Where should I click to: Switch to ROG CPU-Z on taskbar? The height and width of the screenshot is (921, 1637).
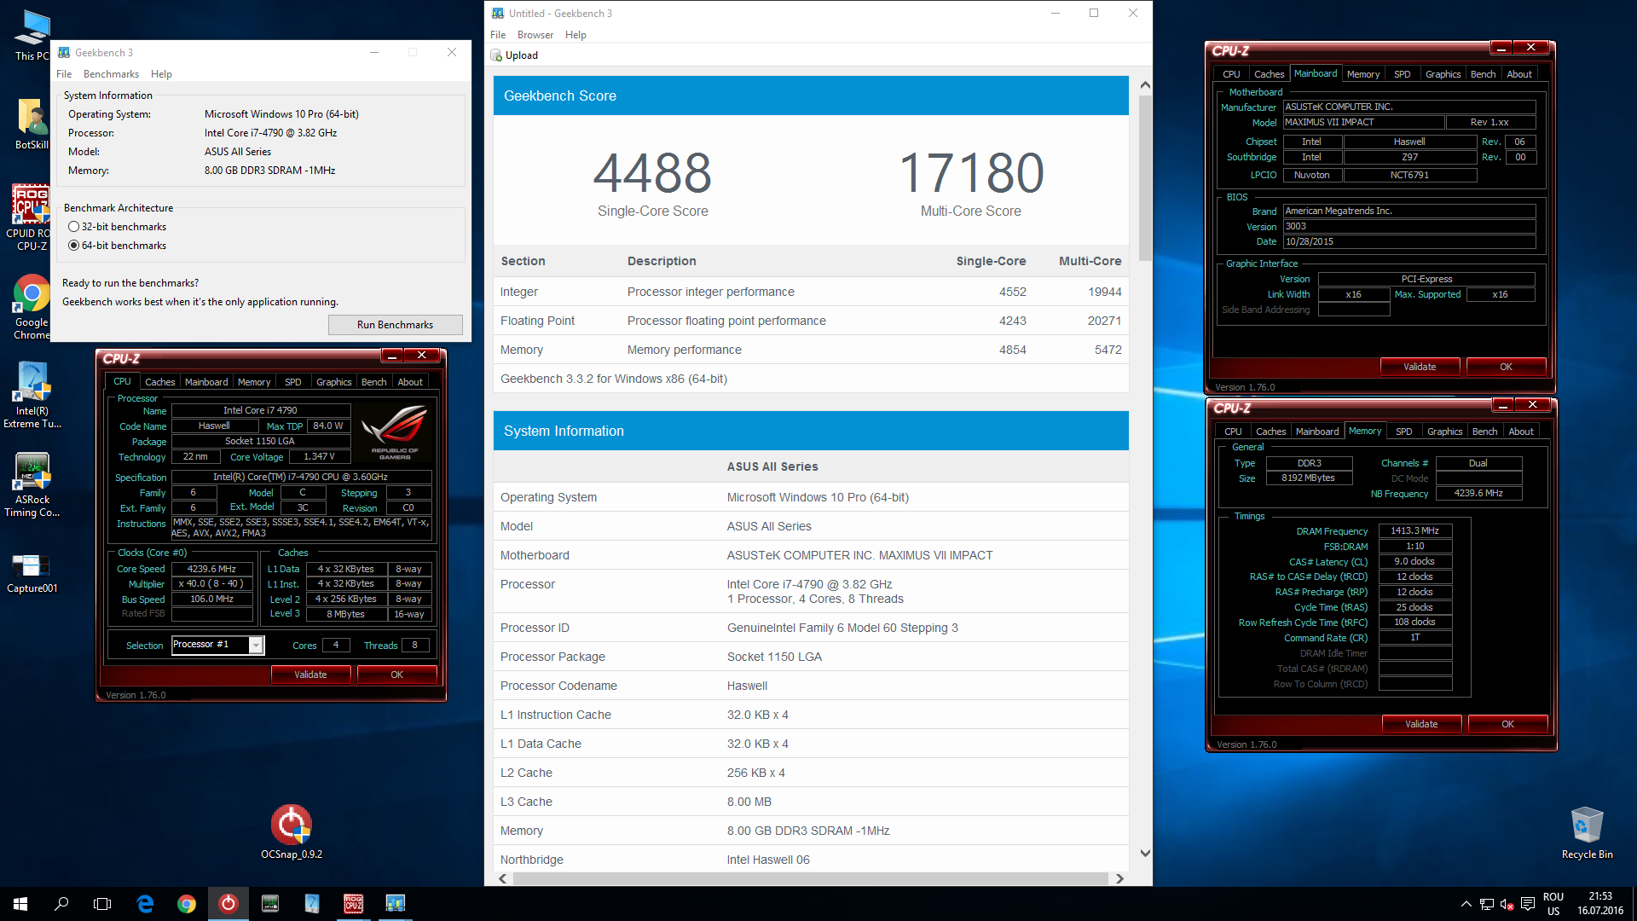(x=354, y=904)
